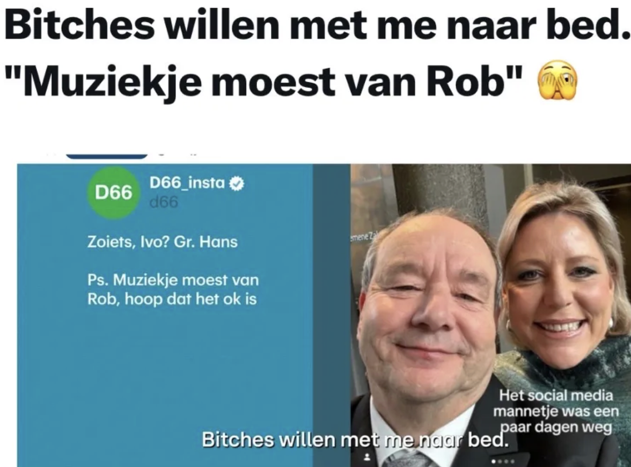Select the first carousel dot indicator
This screenshot has width=631, height=467.
pyautogui.click(x=494, y=462)
